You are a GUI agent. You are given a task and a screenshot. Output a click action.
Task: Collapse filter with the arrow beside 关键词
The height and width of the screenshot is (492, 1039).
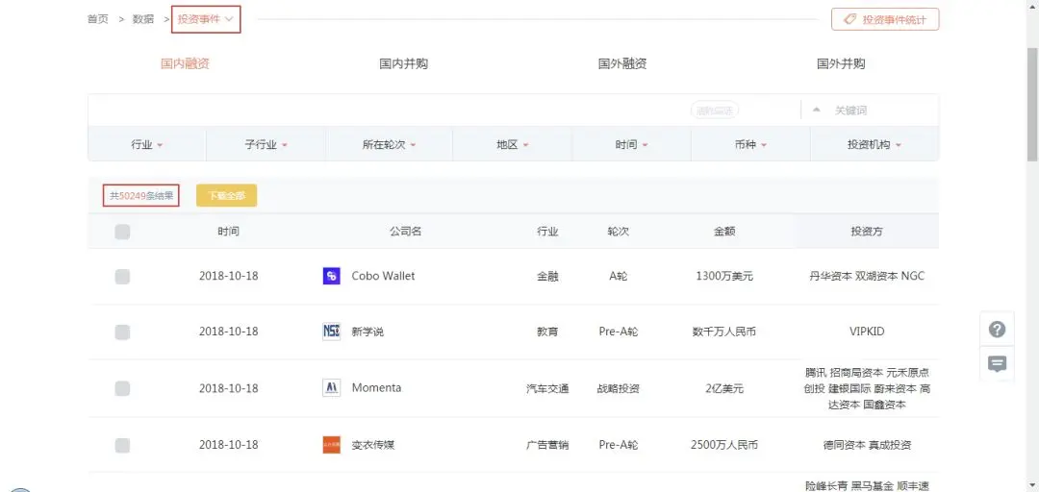point(817,110)
